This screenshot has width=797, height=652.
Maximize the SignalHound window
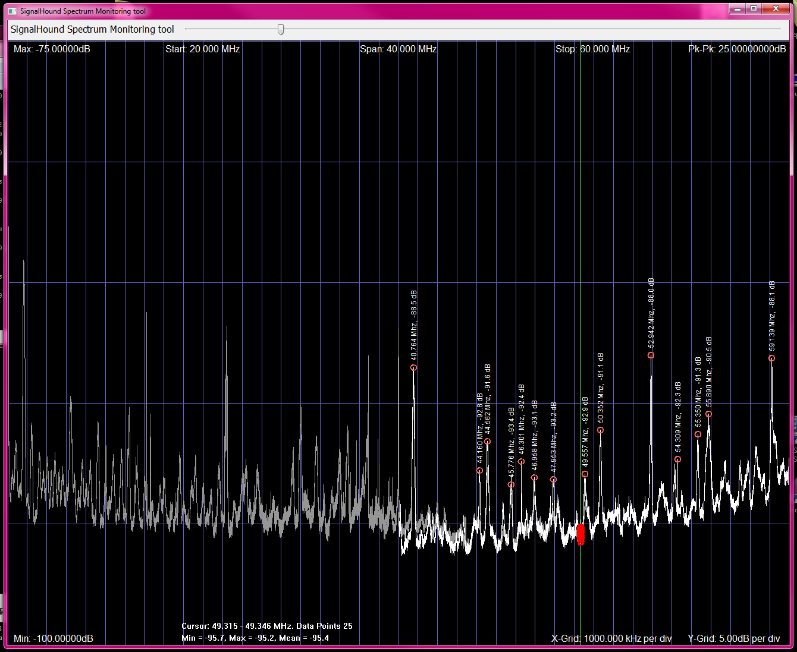coord(754,8)
